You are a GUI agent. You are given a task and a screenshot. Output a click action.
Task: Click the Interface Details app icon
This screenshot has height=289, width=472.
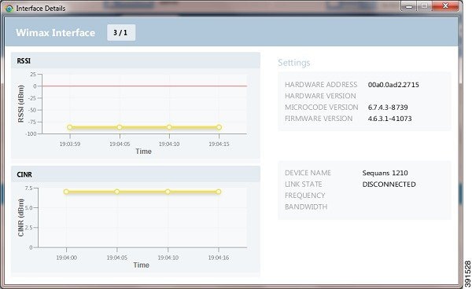[9, 9]
